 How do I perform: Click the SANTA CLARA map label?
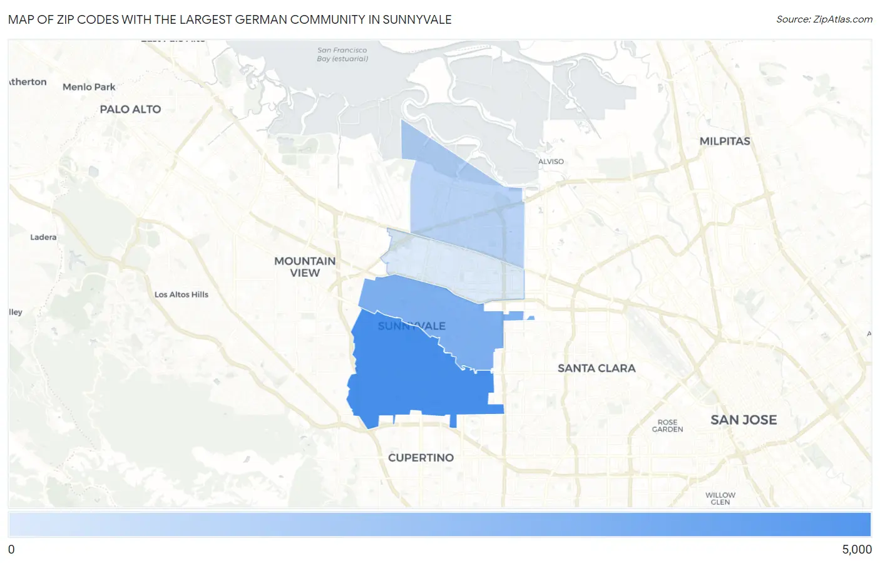(x=596, y=368)
